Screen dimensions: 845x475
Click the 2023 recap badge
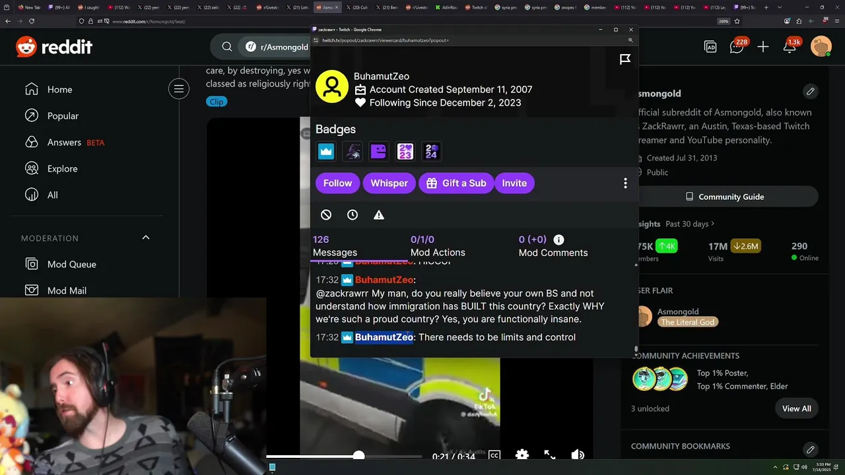pos(405,152)
